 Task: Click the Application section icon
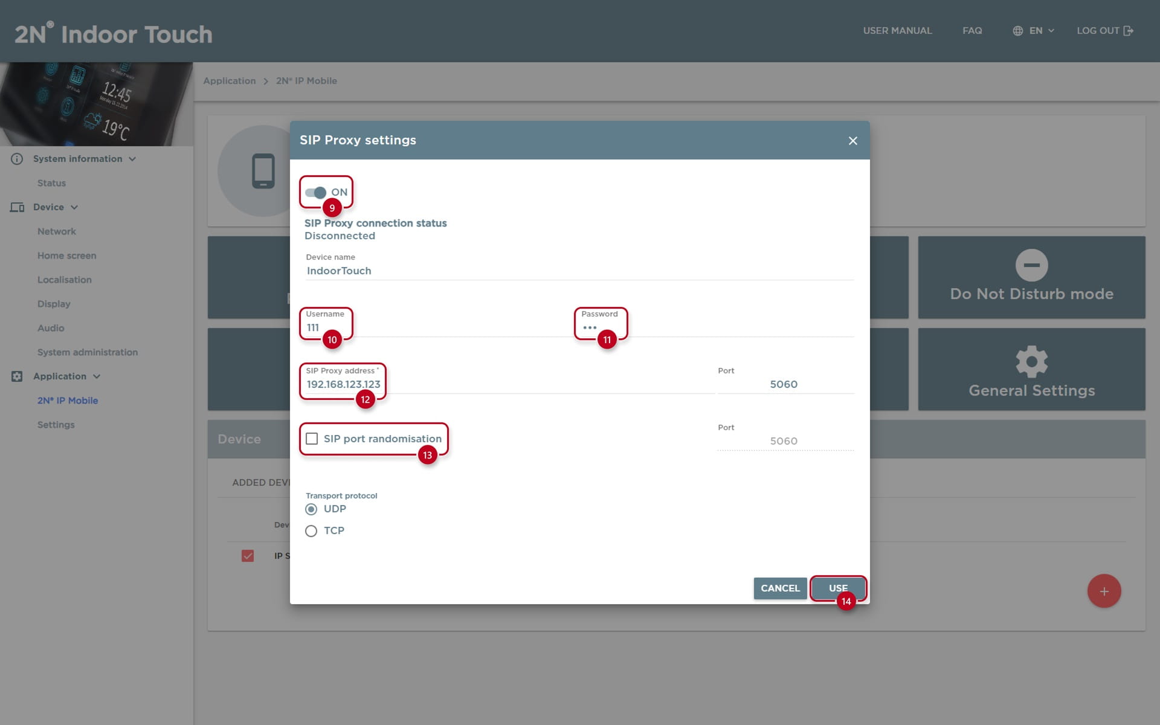point(17,376)
